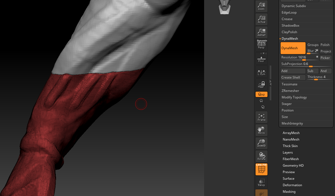The width and height of the screenshot is (335, 196).
Task: Adjust the Thickness 4 slider
Action: pos(319,77)
